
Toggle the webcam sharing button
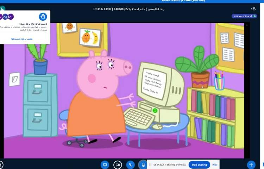click(x=118, y=164)
